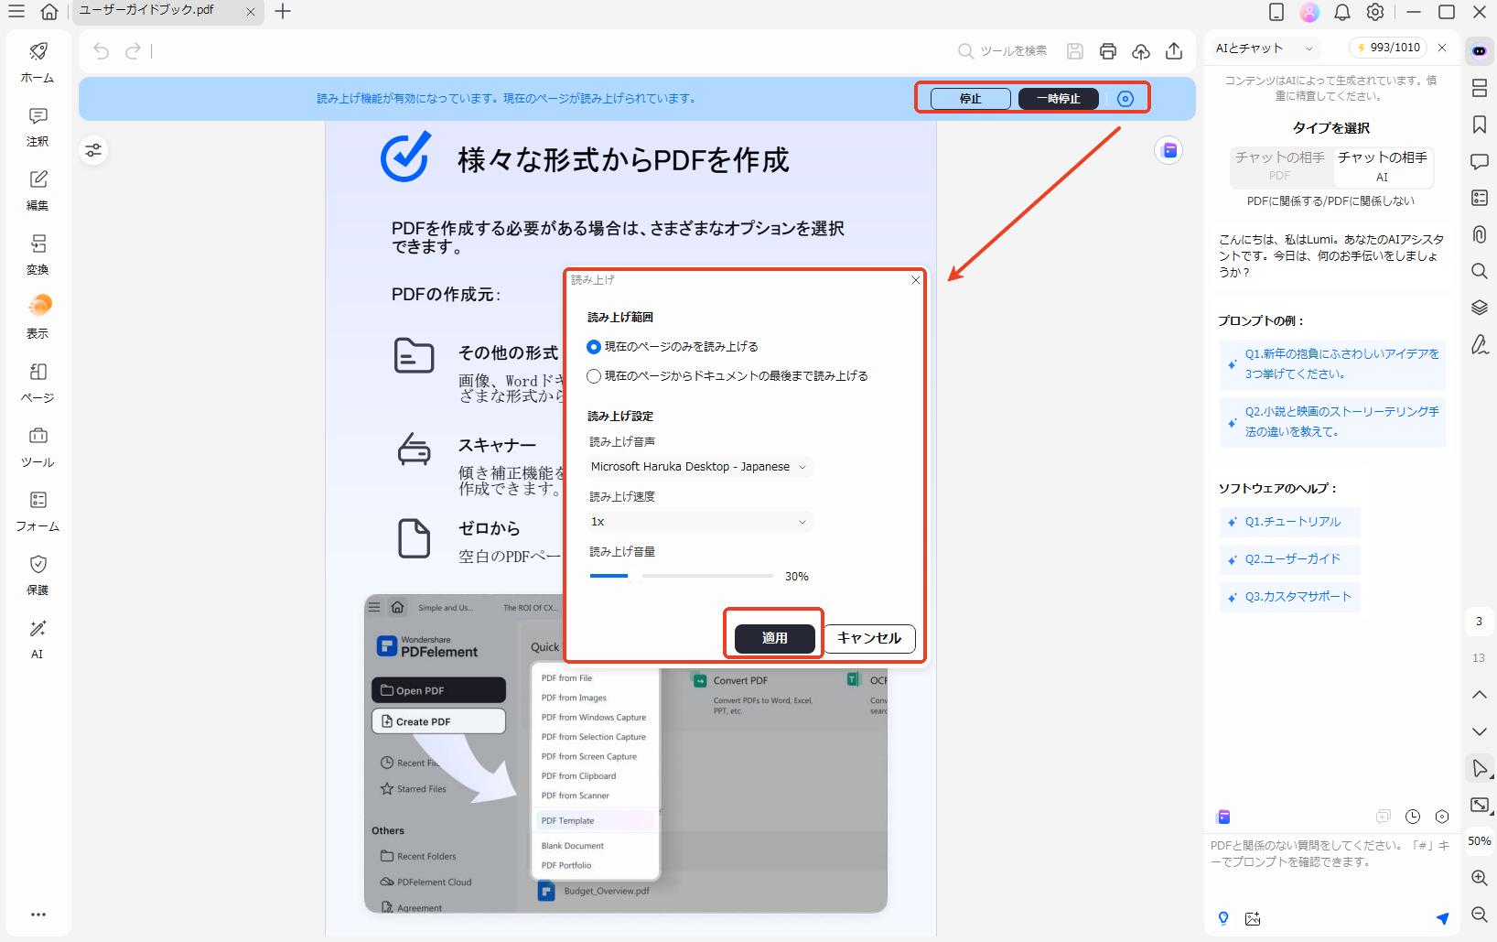Open the 変換 tab in sidebar
Image resolution: width=1497 pixels, height=942 pixels.
[x=38, y=254]
